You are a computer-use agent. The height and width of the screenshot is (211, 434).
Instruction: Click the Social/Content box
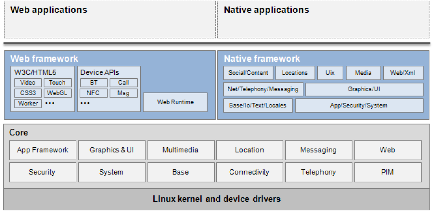click(x=248, y=73)
